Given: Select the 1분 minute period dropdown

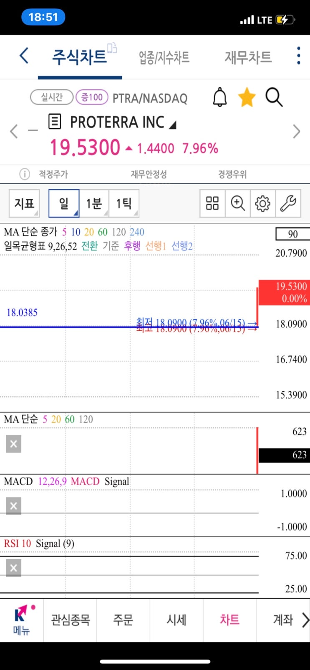Looking at the screenshot, I should pos(94,203).
